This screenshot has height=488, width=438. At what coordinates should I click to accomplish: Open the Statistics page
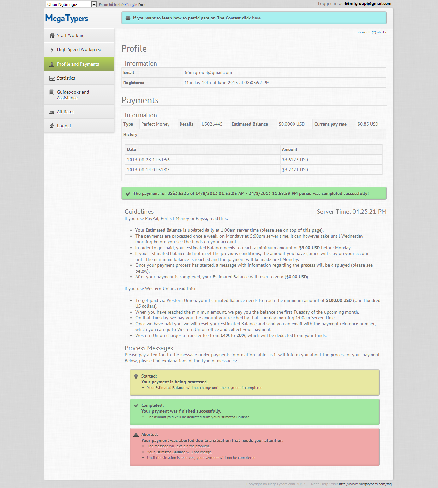tap(79, 78)
